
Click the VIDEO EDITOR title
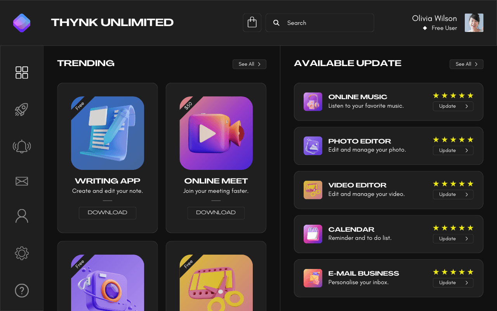(x=357, y=185)
